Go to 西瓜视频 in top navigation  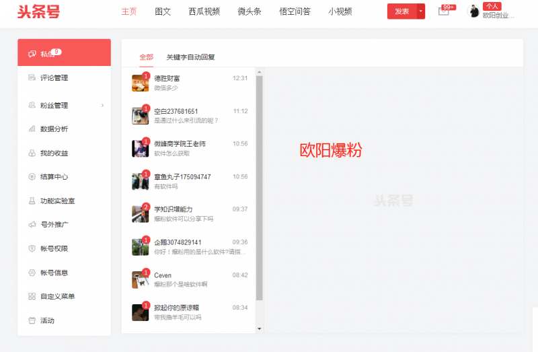(204, 11)
